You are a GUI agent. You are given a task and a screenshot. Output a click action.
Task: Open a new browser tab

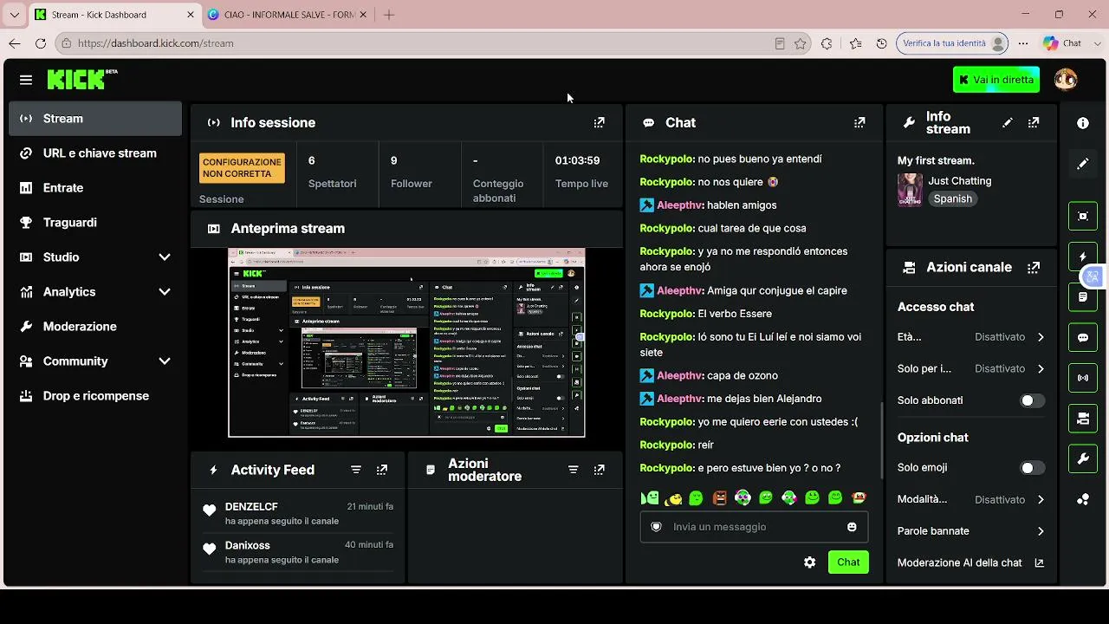coord(389,15)
